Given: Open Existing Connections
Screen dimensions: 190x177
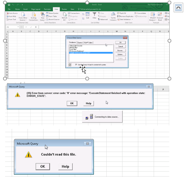Looking at the screenshot, I should click(34, 16).
